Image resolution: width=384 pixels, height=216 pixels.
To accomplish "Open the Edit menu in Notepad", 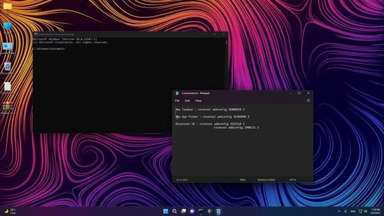I will (x=187, y=101).
